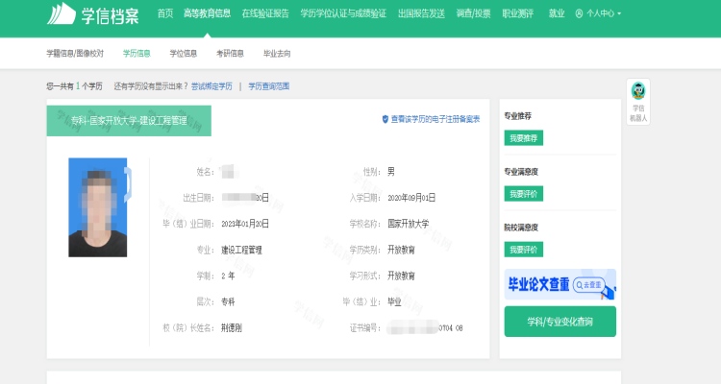This screenshot has height=384, width=721.
Task: Go to 首页 in the top navigation
Action: pos(165,14)
